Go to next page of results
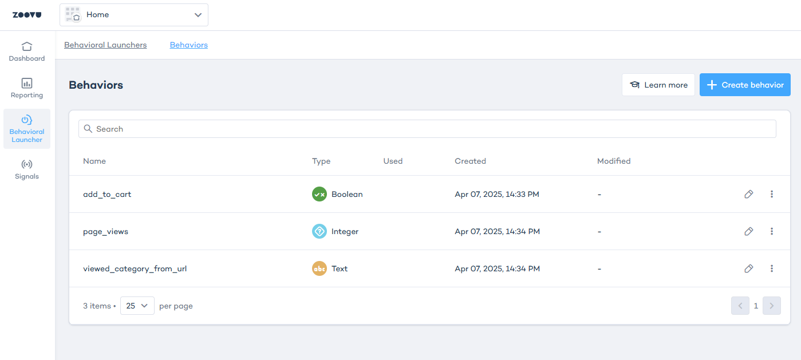 pyautogui.click(x=771, y=306)
